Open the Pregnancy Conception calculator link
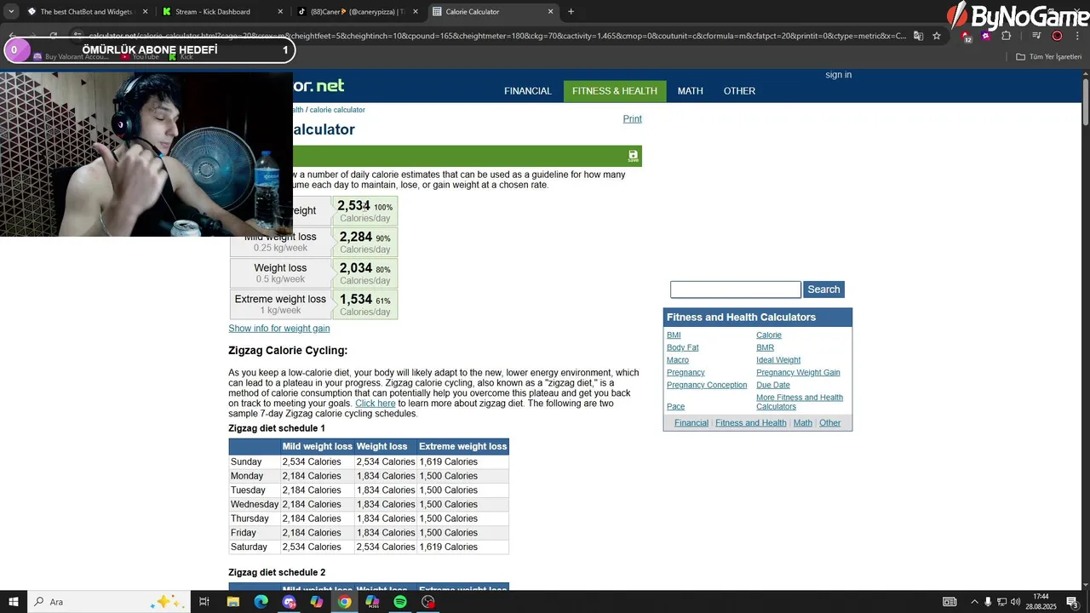Viewport: 1090px width, 613px height. [x=707, y=386]
